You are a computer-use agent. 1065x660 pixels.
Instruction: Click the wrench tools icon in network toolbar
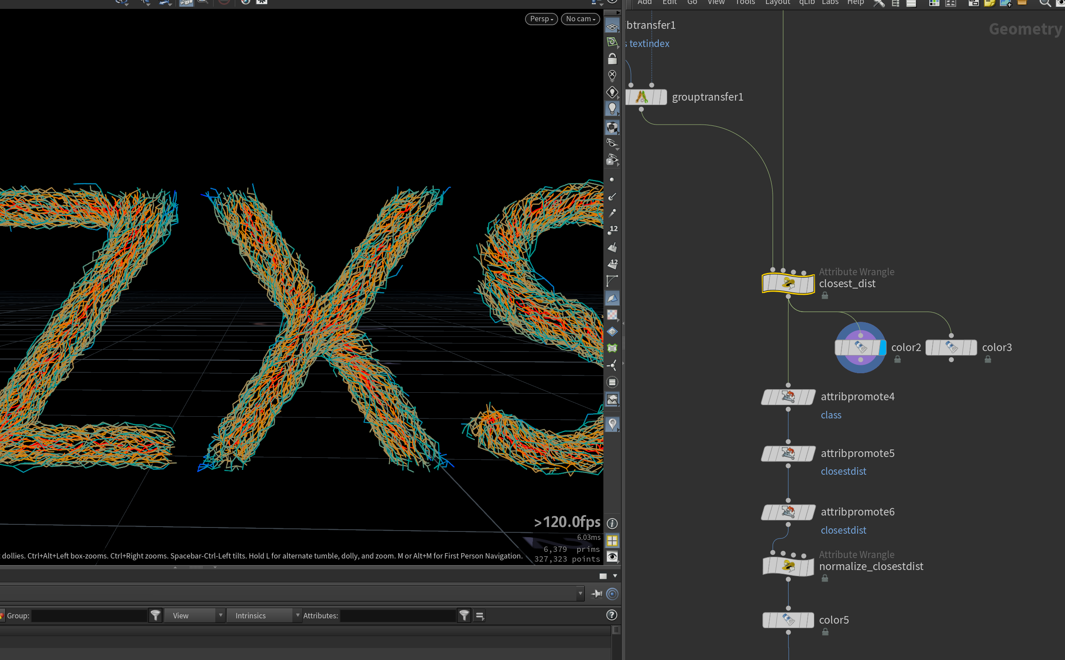(879, 4)
